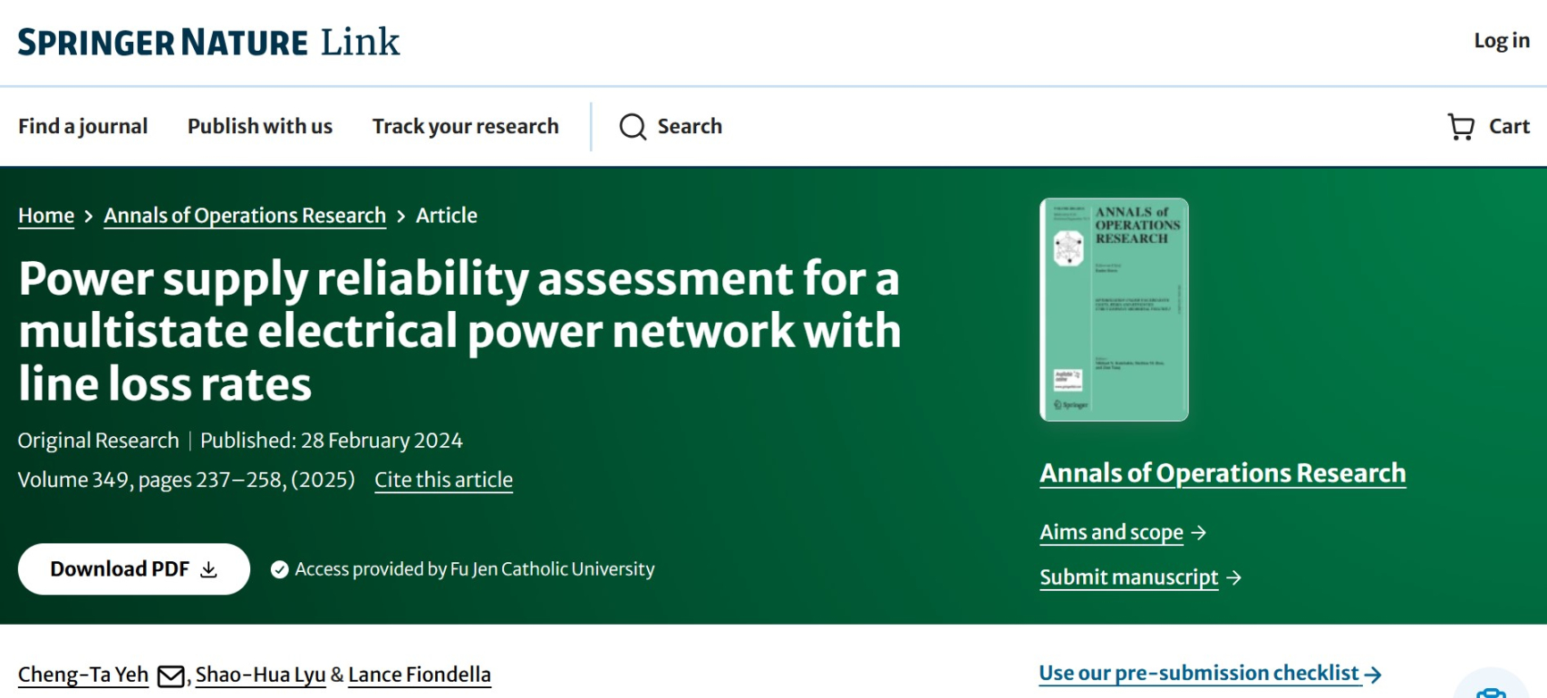The image size is (1547, 698).
Task: Open the large Annals of Operations Research heading link
Action: (x=1222, y=473)
